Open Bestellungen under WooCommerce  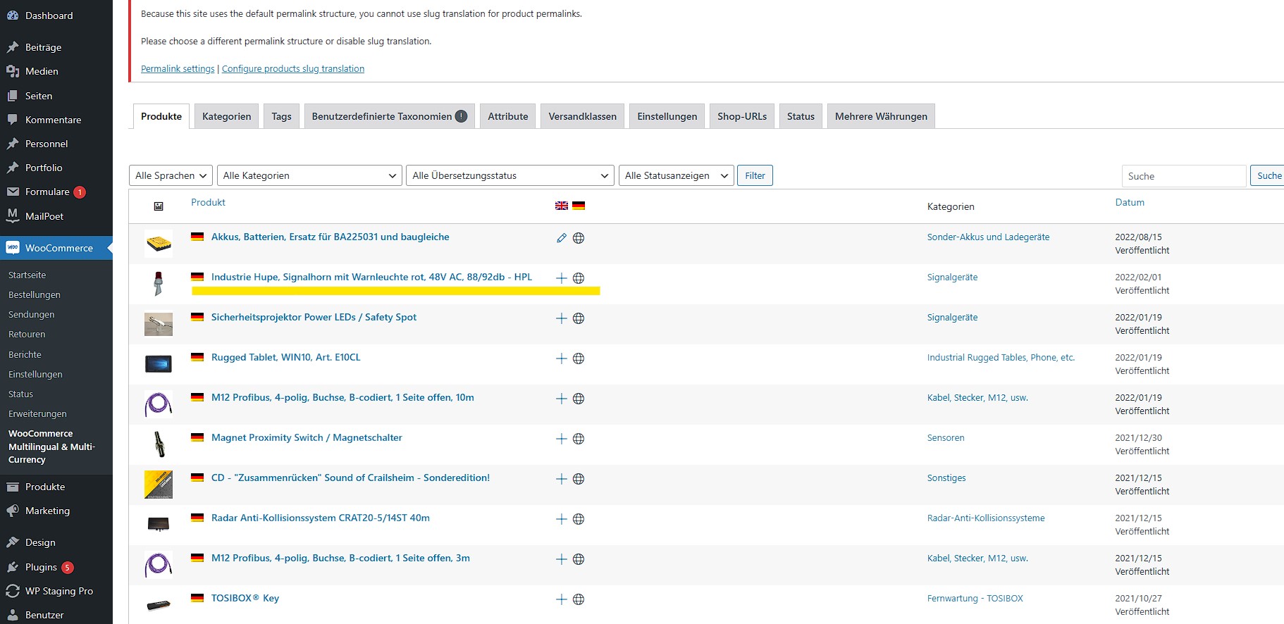(x=35, y=294)
